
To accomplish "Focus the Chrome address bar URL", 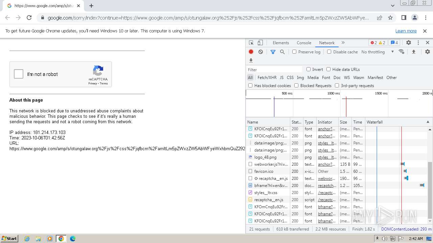I will point(208,18).
